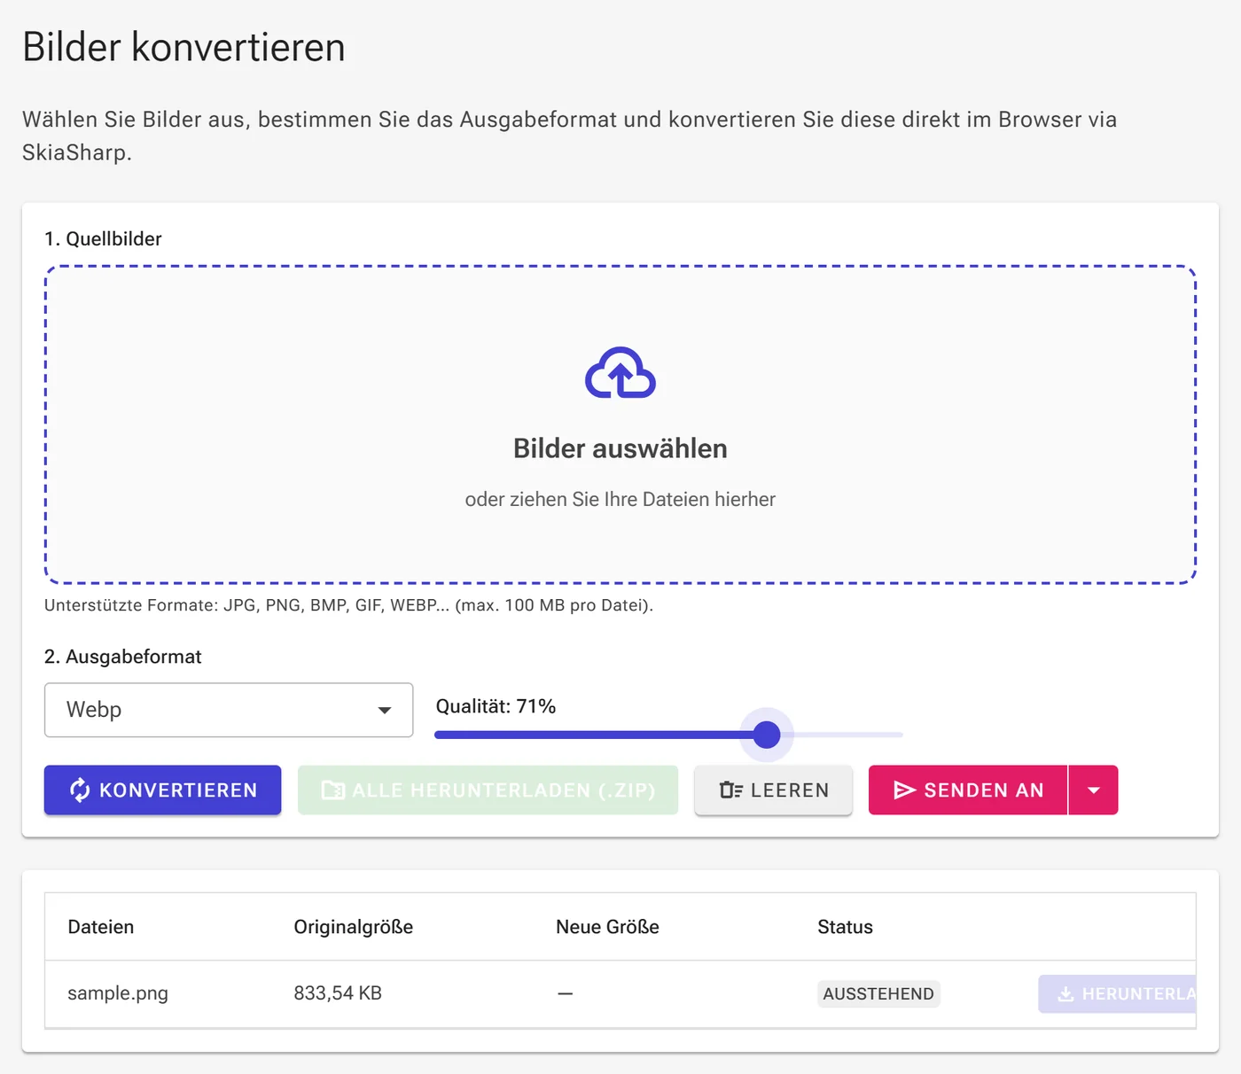Image resolution: width=1241 pixels, height=1074 pixels.
Task: Click the 833,54 KB original size value
Action: [338, 993]
